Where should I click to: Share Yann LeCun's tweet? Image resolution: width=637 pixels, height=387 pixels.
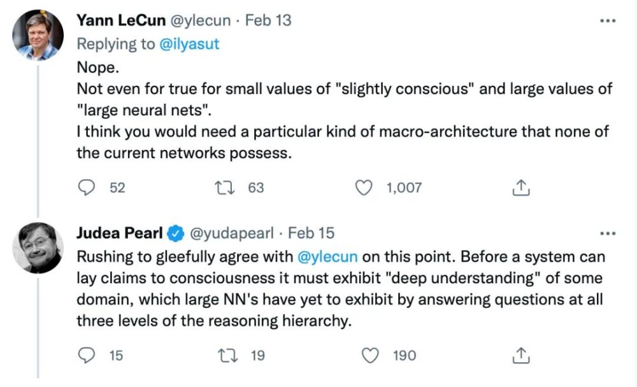coord(520,188)
